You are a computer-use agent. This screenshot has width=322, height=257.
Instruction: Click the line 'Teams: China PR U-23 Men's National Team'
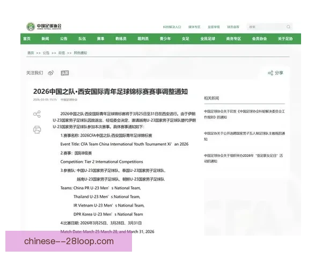coord(101,188)
